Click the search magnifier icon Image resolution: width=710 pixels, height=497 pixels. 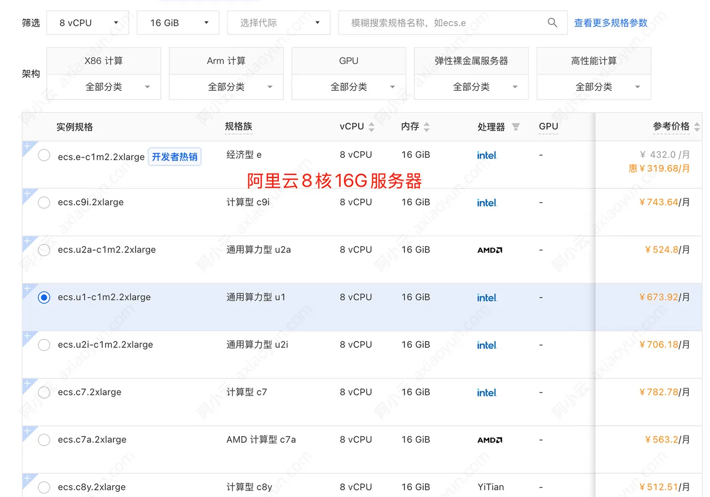[552, 23]
